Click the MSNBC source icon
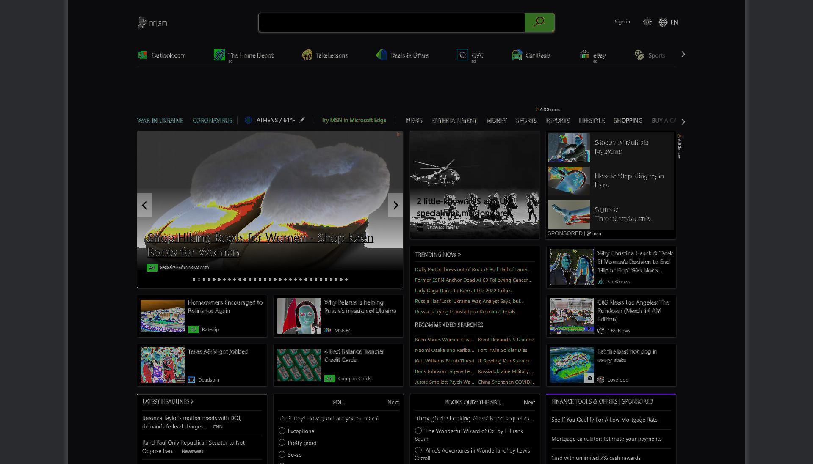The image size is (813, 464). (x=328, y=330)
